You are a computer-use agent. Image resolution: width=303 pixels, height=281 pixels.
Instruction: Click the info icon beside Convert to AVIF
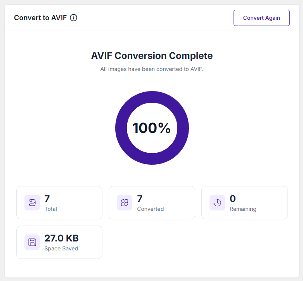[73, 18]
